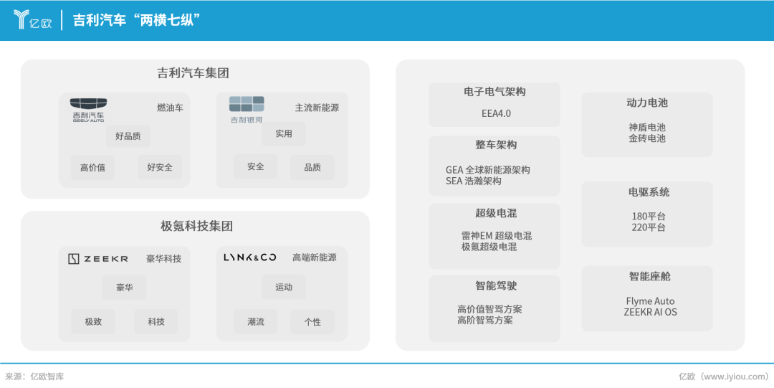The width and height of the screenshot is (774, 388).
Task: Click the SEA 浩瀚架构 line
Action: coord(474,181)
